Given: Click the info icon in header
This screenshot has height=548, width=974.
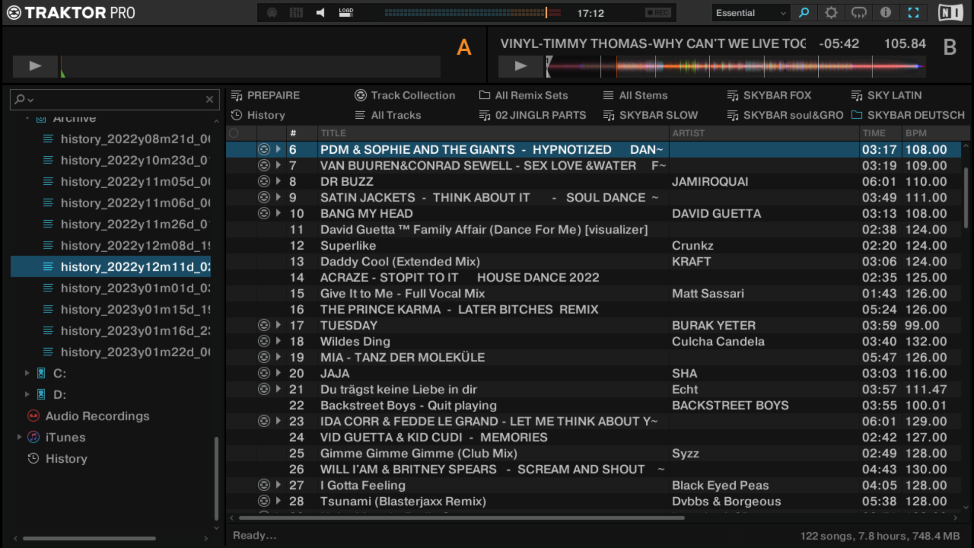Looking at the screenshot, I should point(886,13).
